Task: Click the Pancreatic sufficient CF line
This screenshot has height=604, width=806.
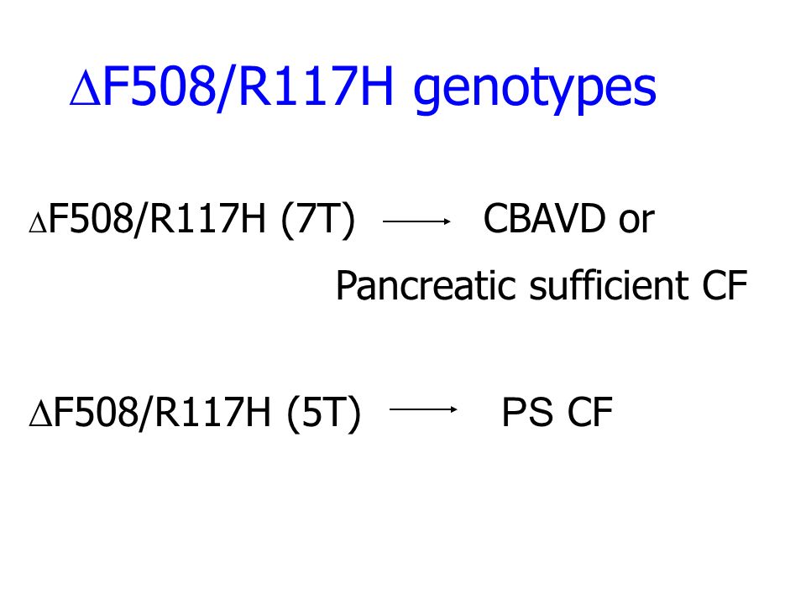Action: [542, 285]
